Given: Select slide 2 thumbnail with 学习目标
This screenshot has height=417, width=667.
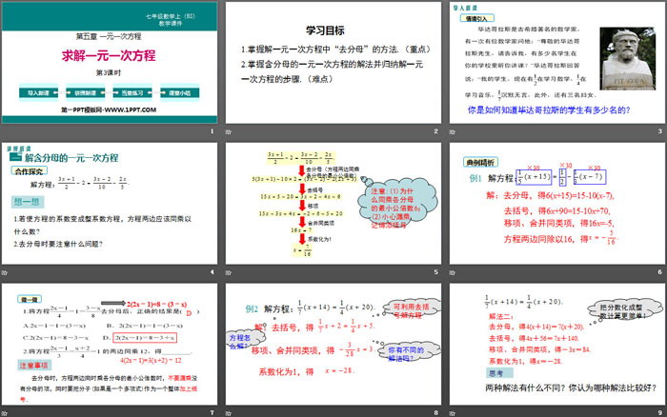Looking at the screenshot, I should click(x=333, y=63).
